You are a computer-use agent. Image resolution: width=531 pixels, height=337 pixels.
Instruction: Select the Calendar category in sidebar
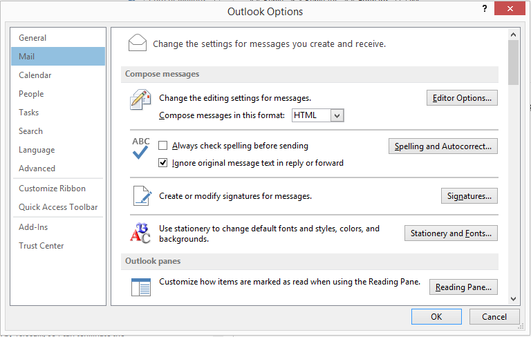coord(35,75)
